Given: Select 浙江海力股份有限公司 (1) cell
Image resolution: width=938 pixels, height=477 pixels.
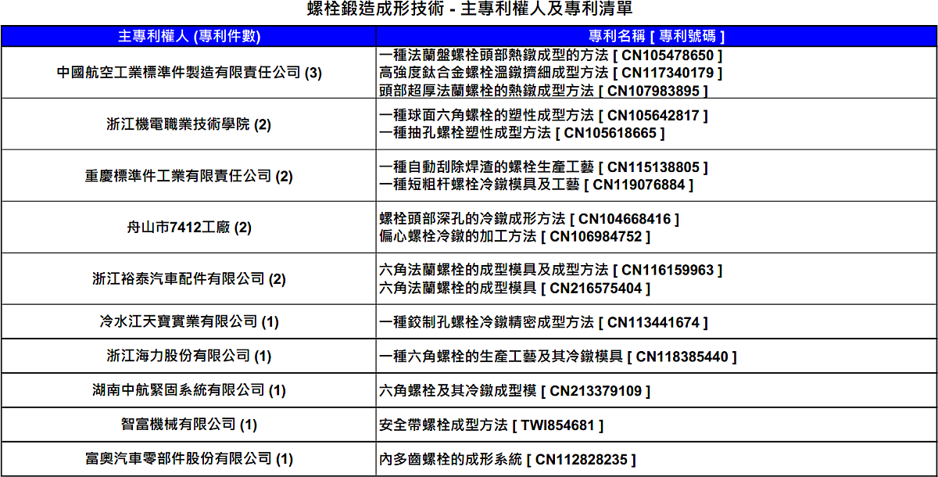Looking at the screenshot, I should 188,356.
